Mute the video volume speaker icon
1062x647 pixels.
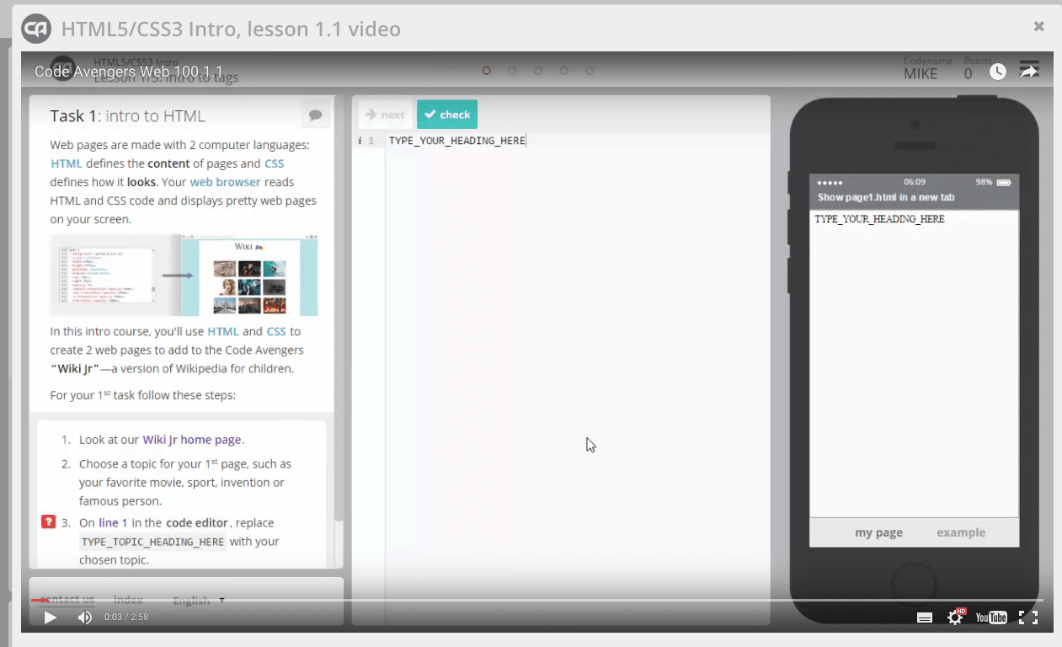point(85,618)
